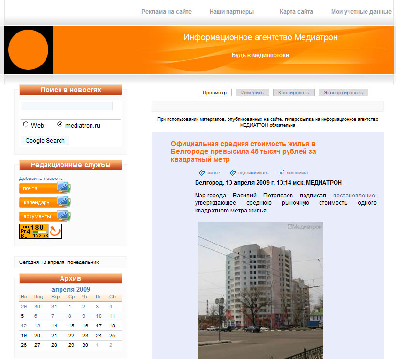Viewport: 396px width, 359px height.
Task: Switch to the Просмотр tab
Action: point(214,92)
